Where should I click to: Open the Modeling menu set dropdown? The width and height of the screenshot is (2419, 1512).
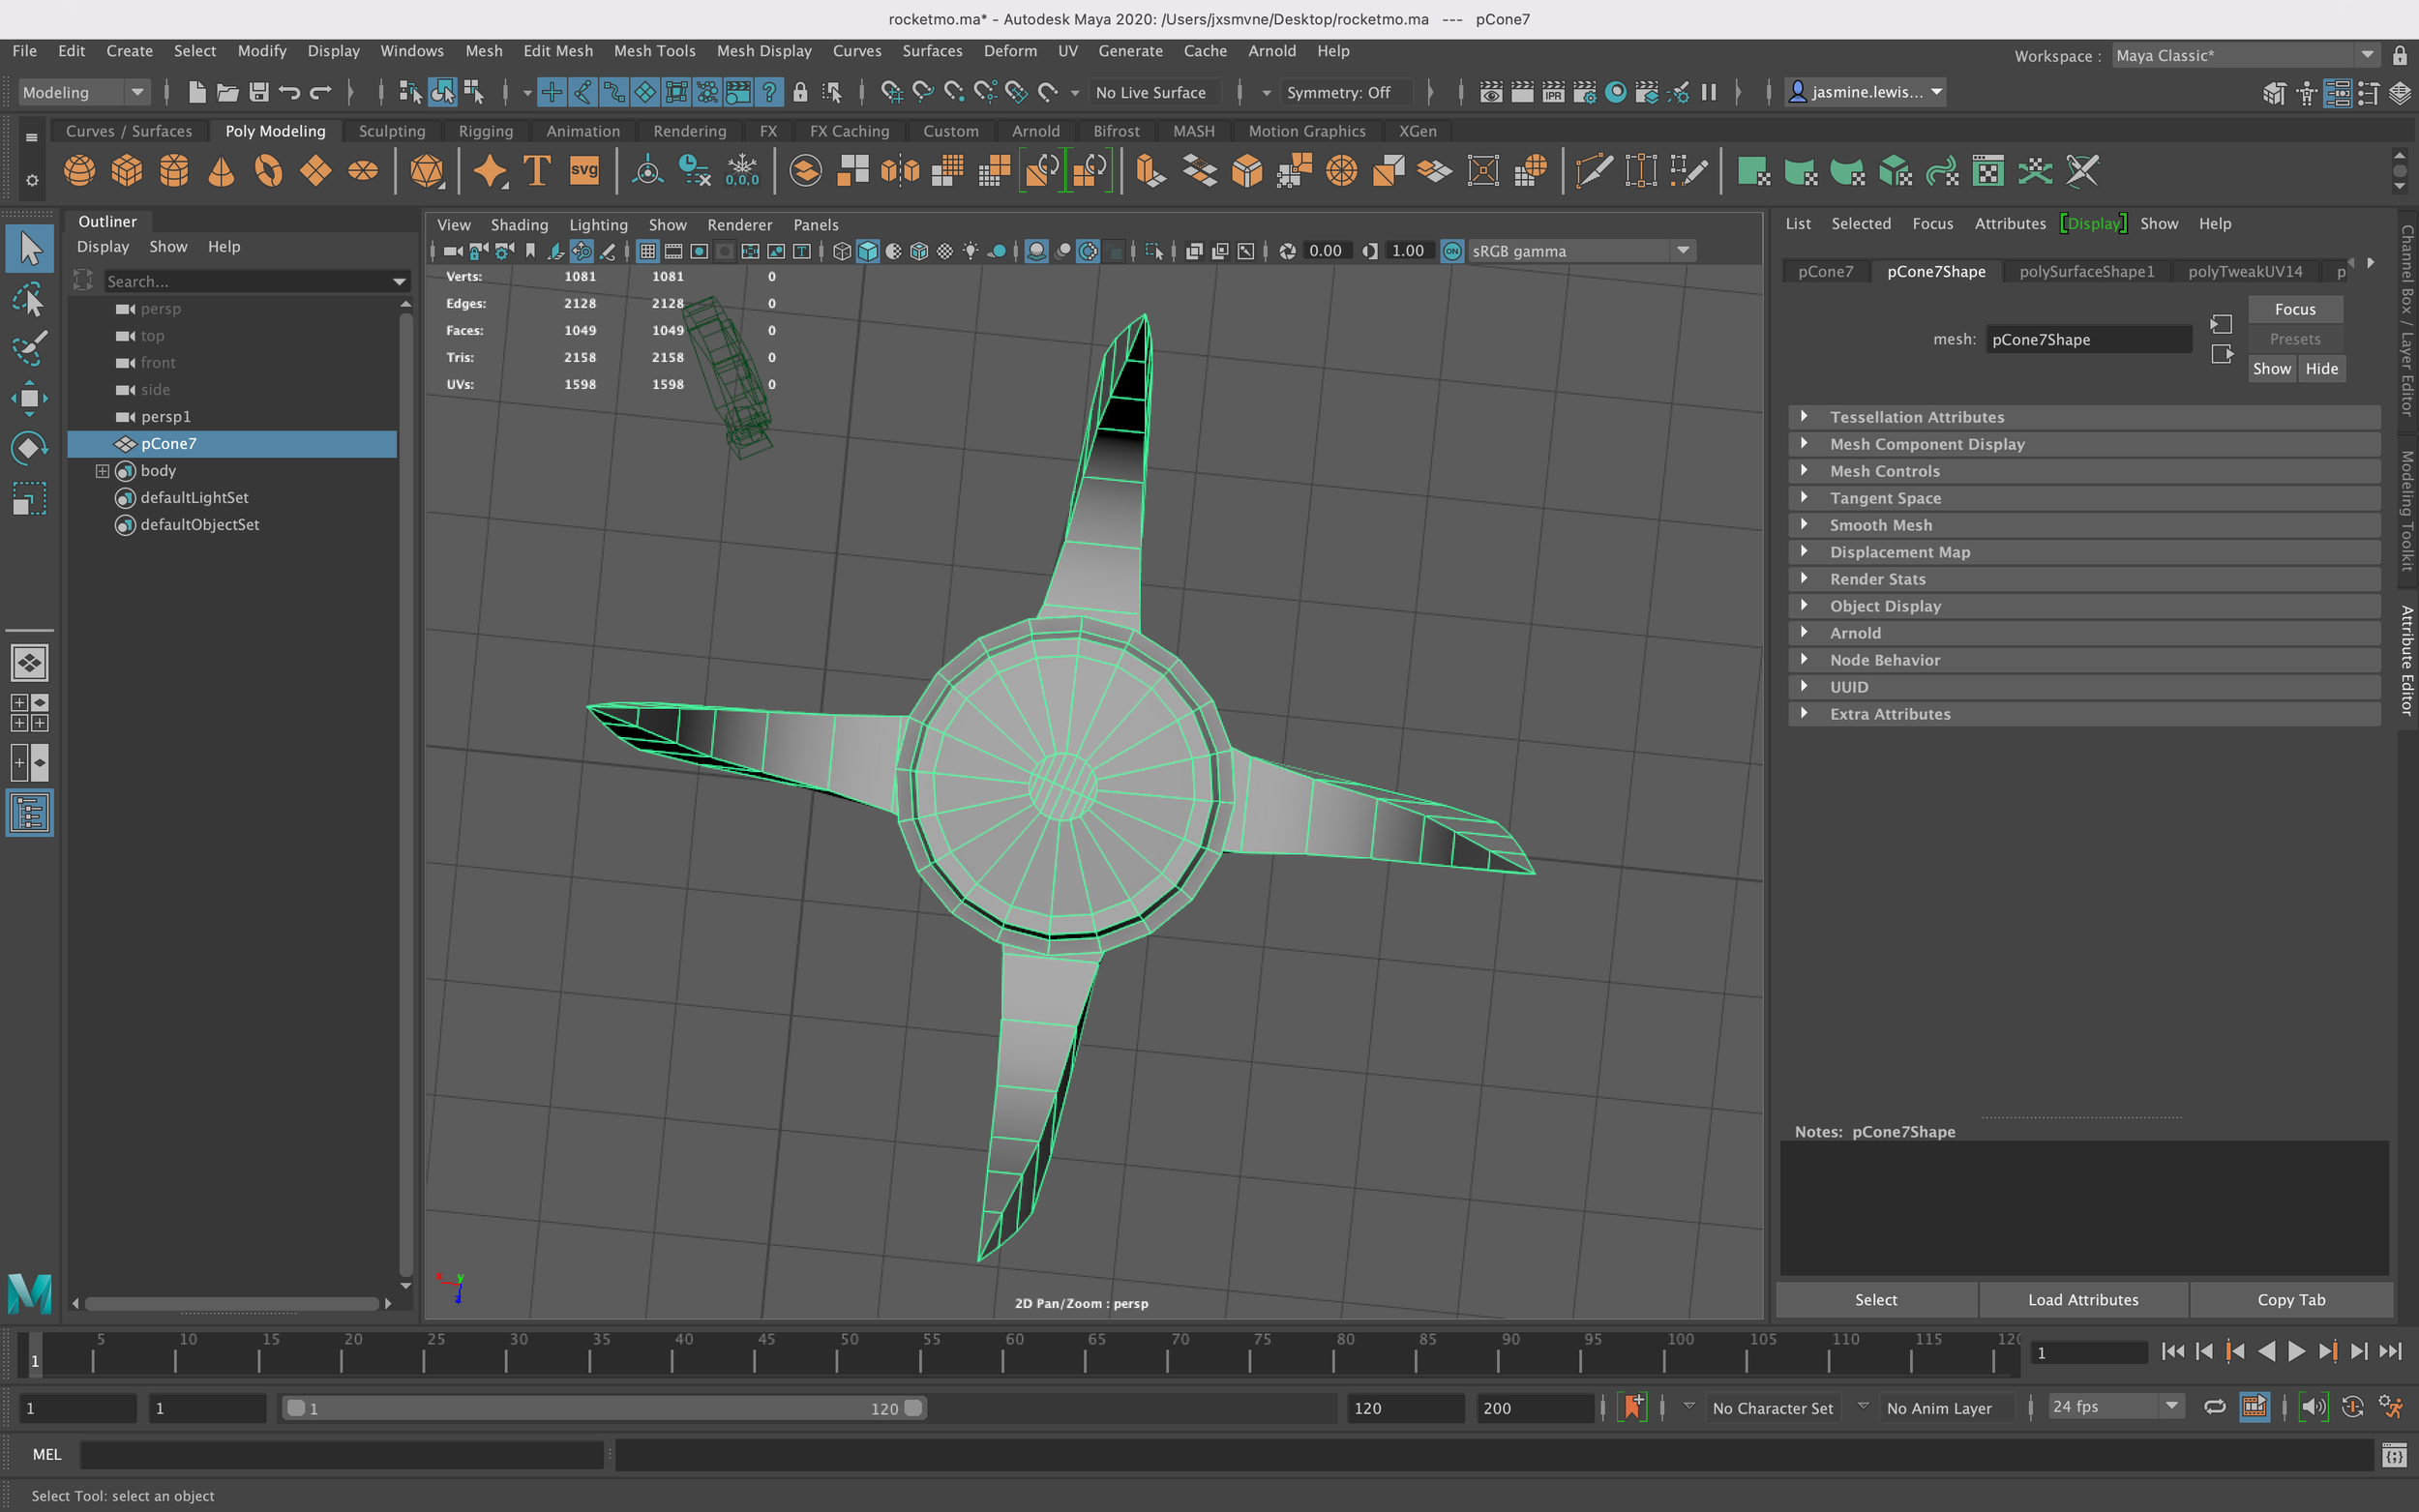tap(83, 92)
